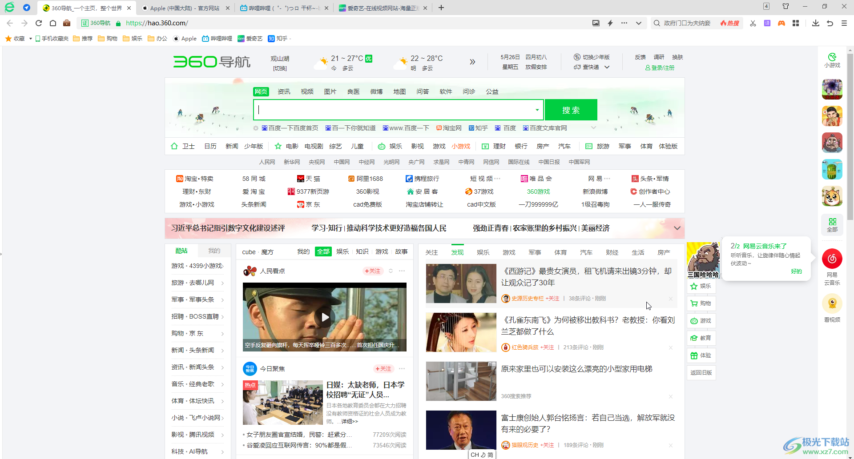Open the browser hamburger menu
Viewport: 854px width, 459px height.
844,23
